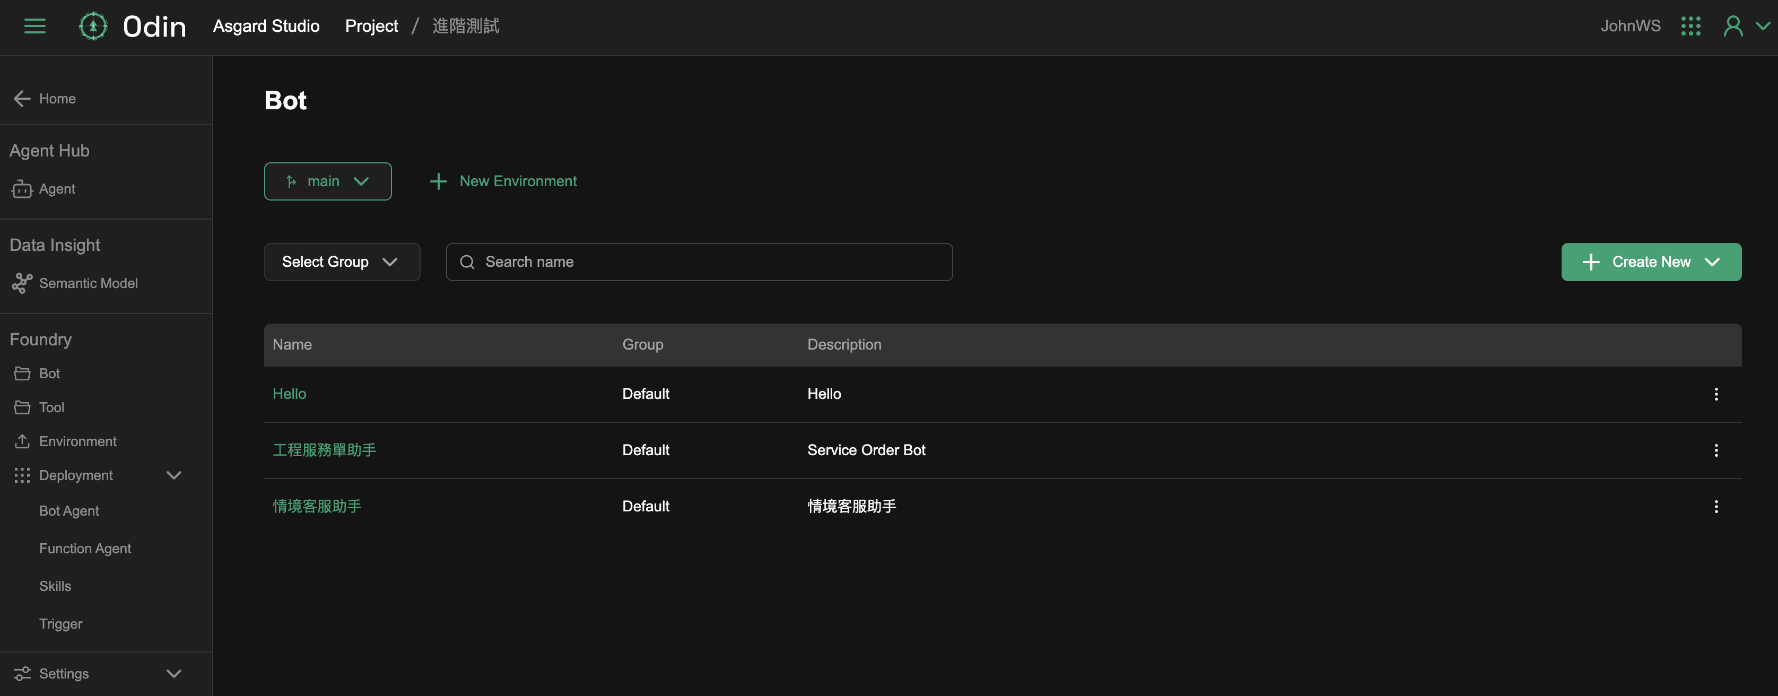Screen dimensions: 1778x696
Task: Open the 工程服務單助手 bot link
Action: click(325, 450)
